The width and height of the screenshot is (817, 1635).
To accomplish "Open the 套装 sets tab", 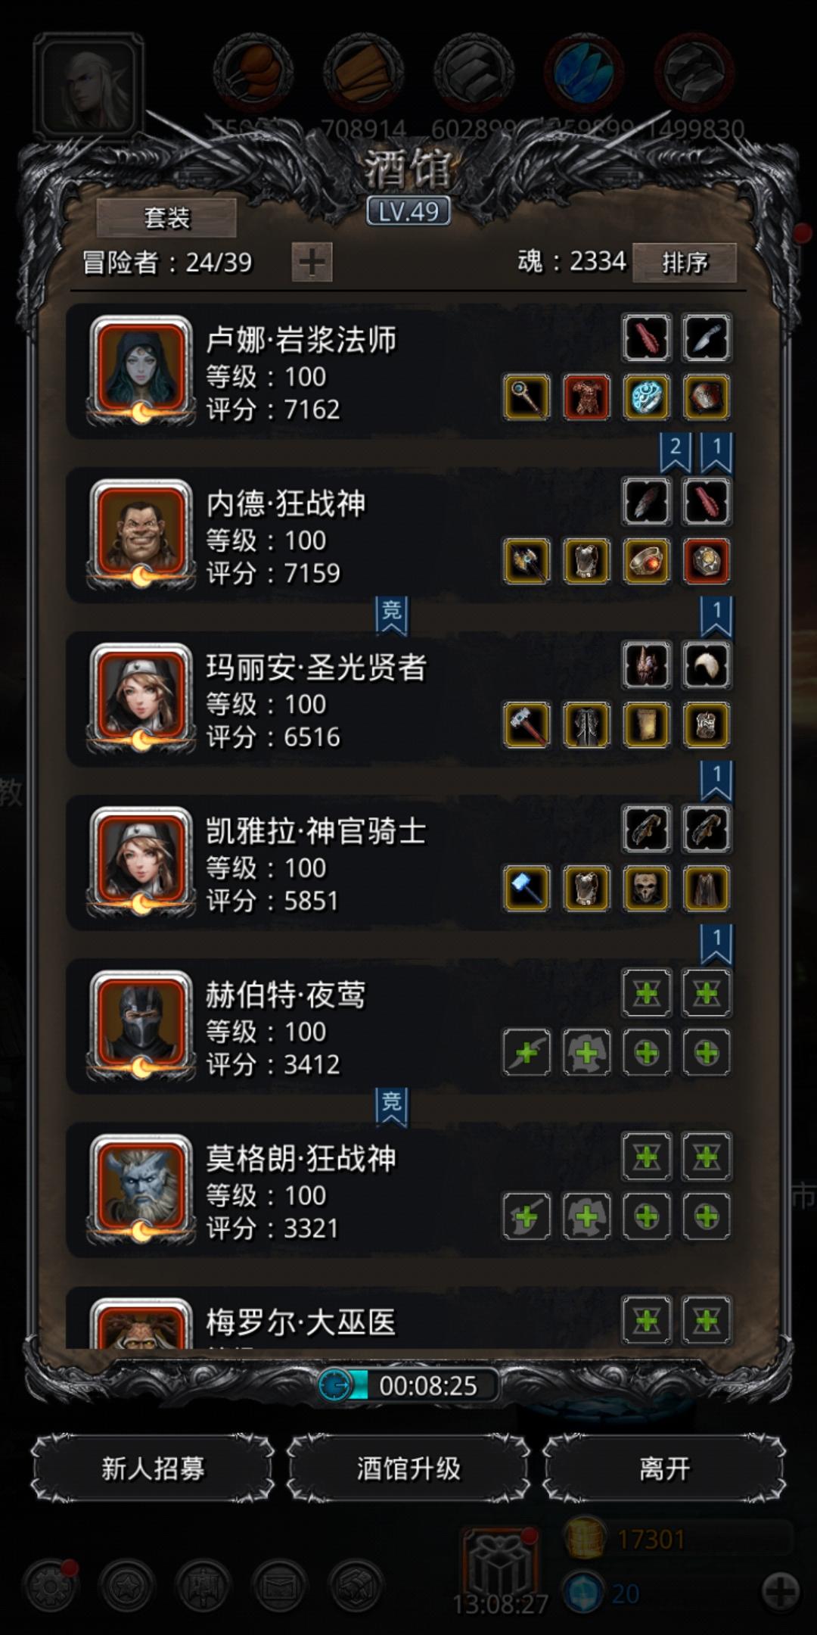I will tap(166, 219).
